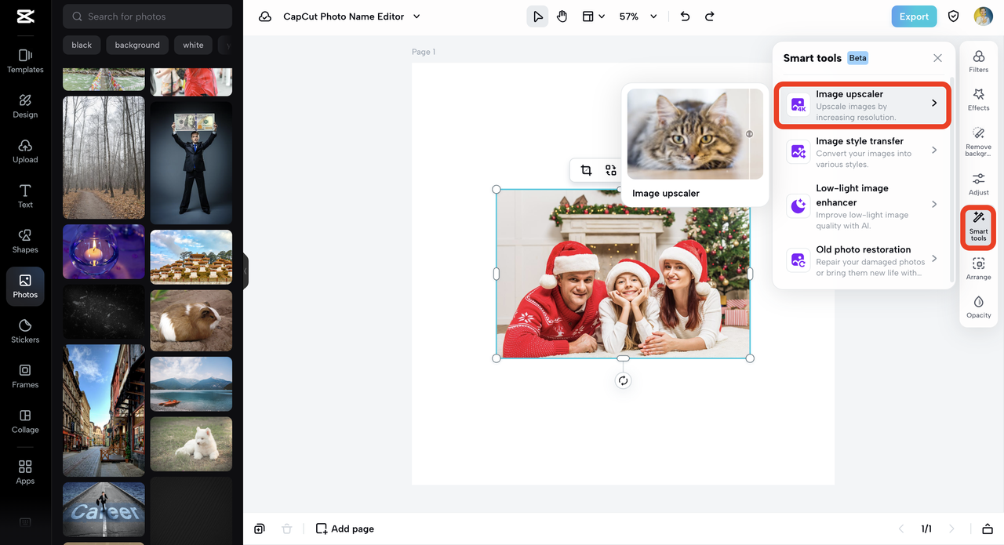Filter photos by black tag

click(x=82, y=45)
